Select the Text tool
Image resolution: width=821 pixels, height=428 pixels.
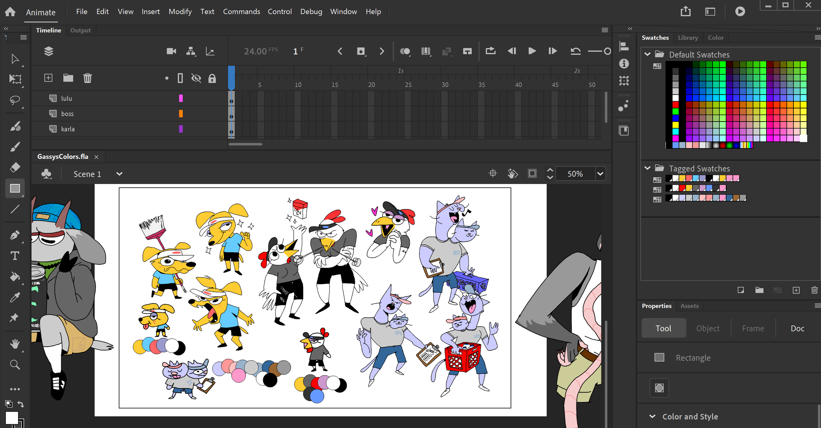coord(15,256)
